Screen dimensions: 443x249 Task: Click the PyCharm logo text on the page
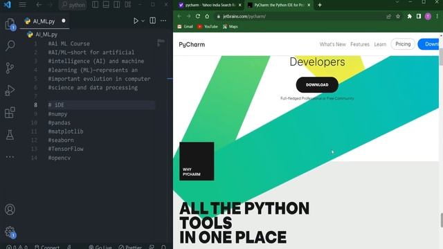192,44
